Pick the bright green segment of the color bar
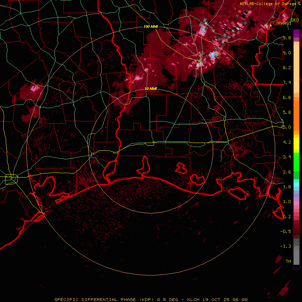Viewport: 302px width, 302px height. point(296,162)
